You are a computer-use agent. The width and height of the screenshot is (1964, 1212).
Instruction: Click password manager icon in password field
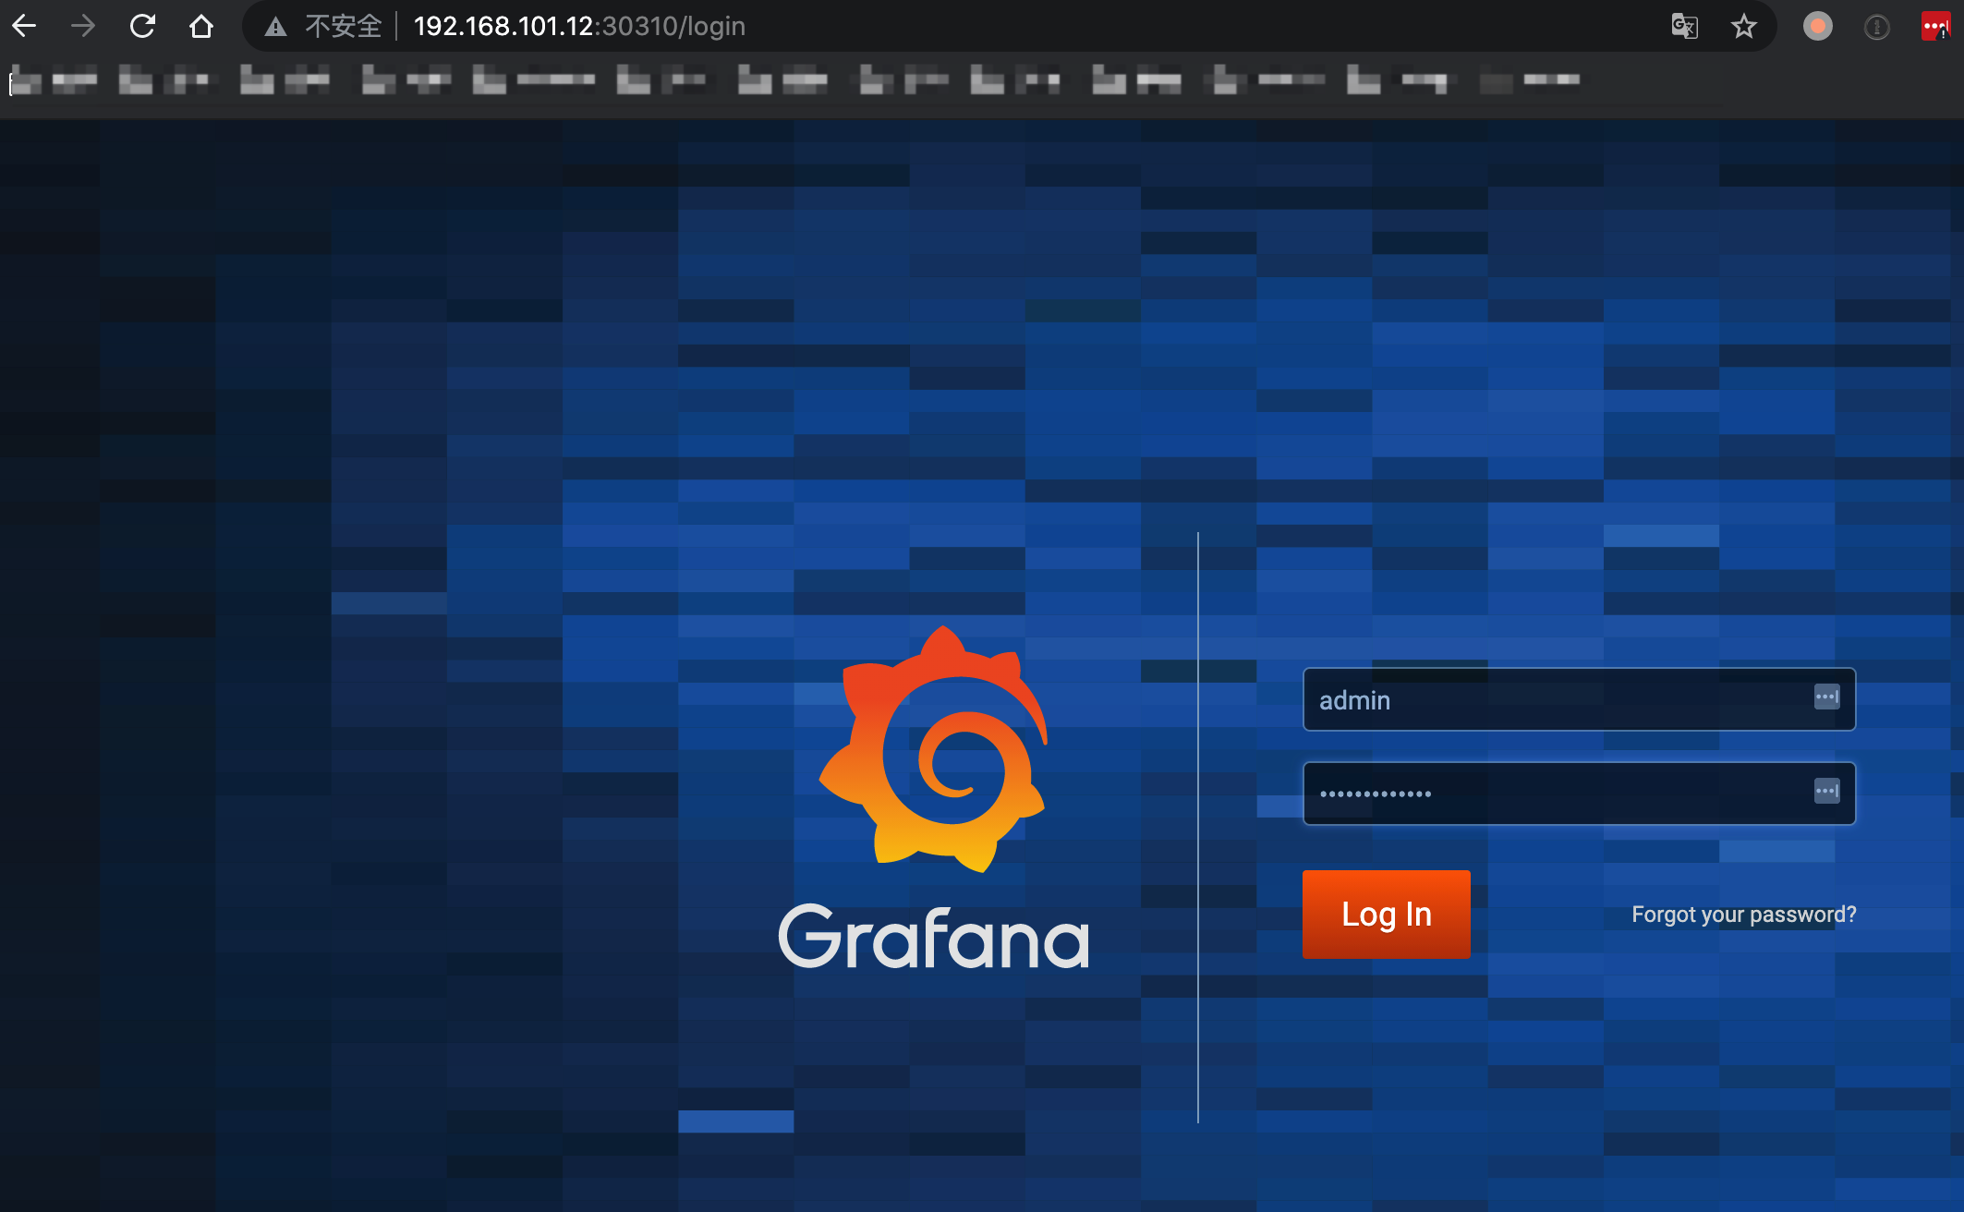(x=1826, y=791)
